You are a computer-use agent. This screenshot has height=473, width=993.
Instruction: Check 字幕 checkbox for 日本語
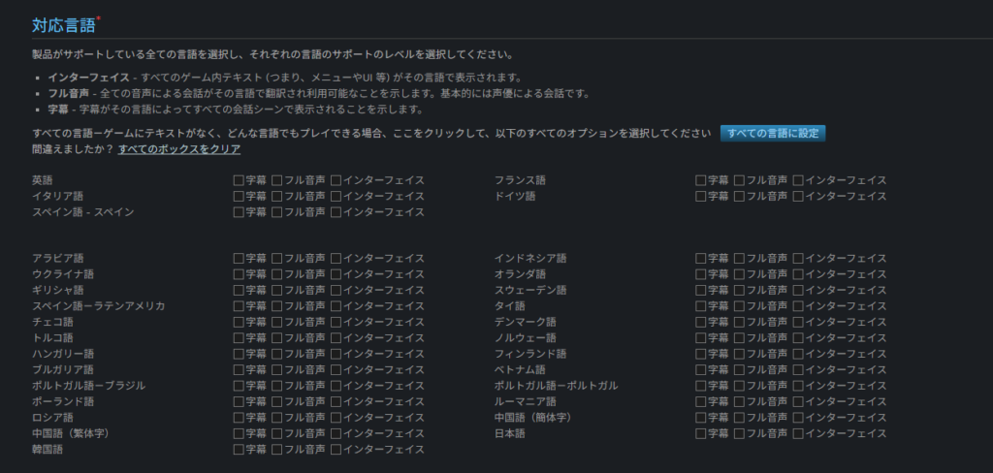coord(701,433)
